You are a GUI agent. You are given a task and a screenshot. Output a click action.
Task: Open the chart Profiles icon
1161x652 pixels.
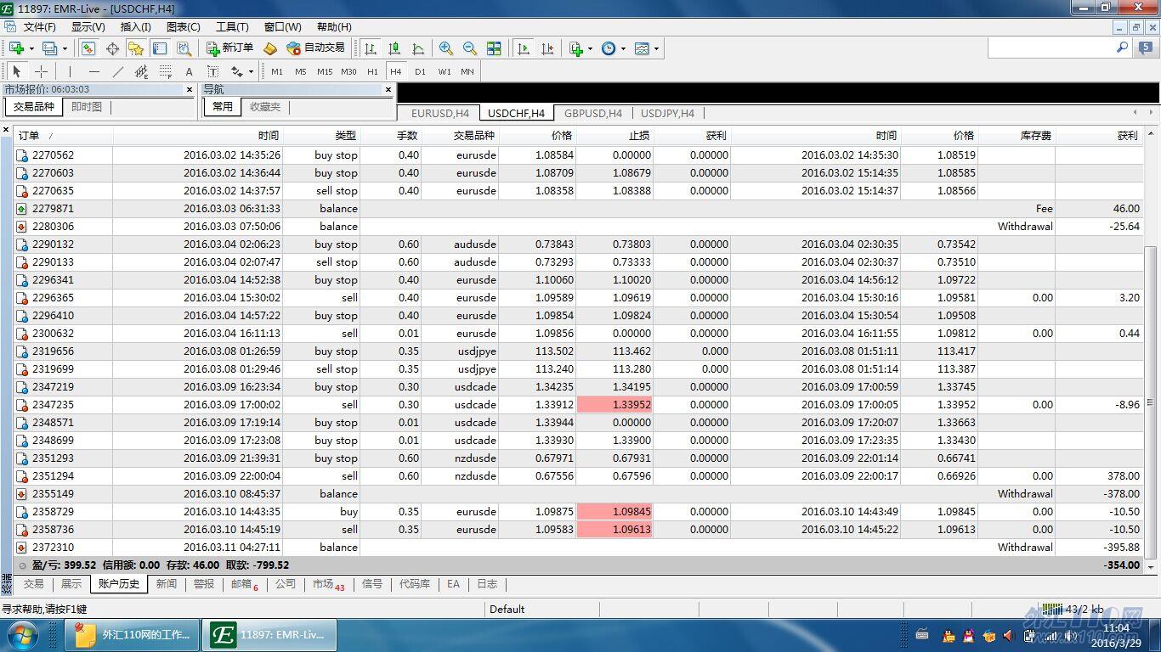[x=49, y=48]
